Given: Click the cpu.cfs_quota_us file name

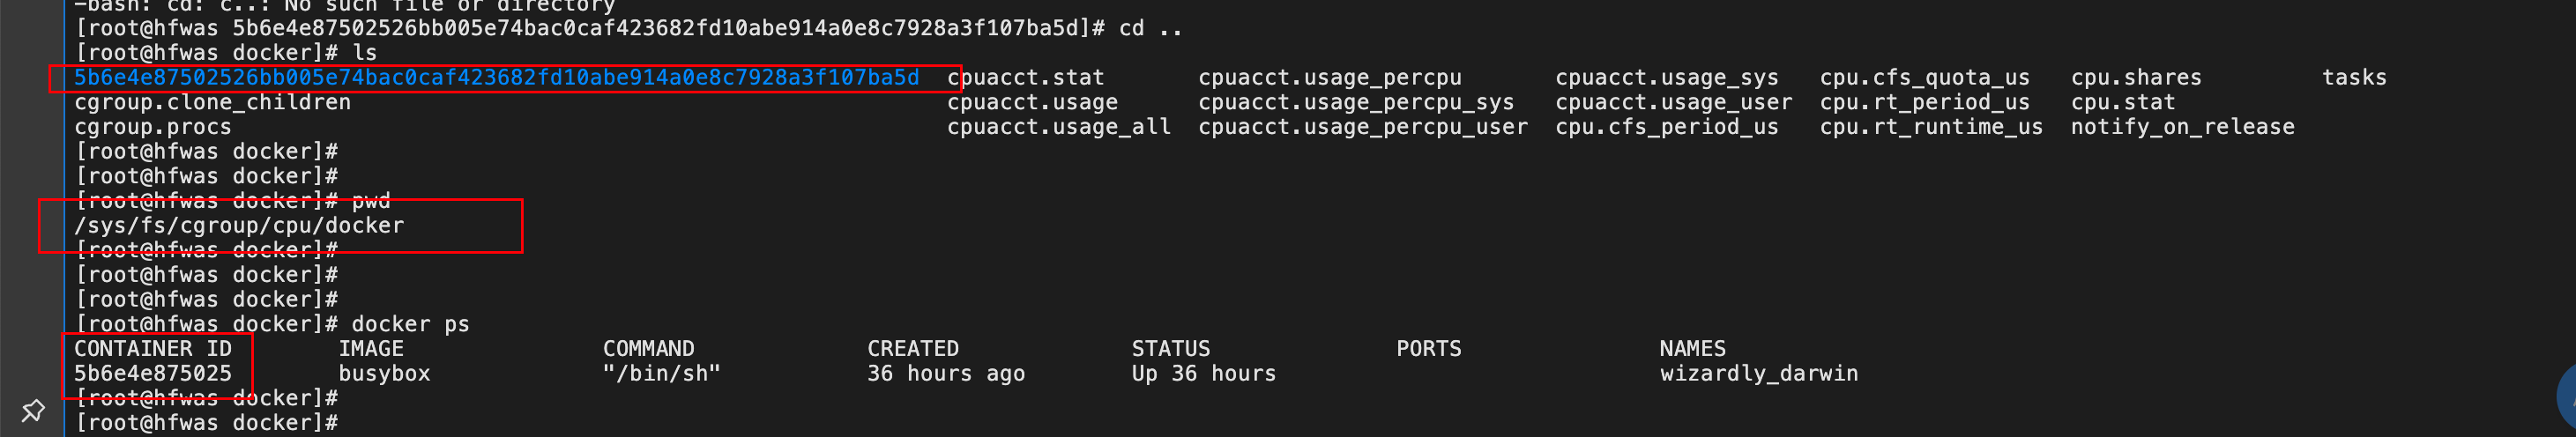Looking at the screenshot, I should [x=1925, y=77].
